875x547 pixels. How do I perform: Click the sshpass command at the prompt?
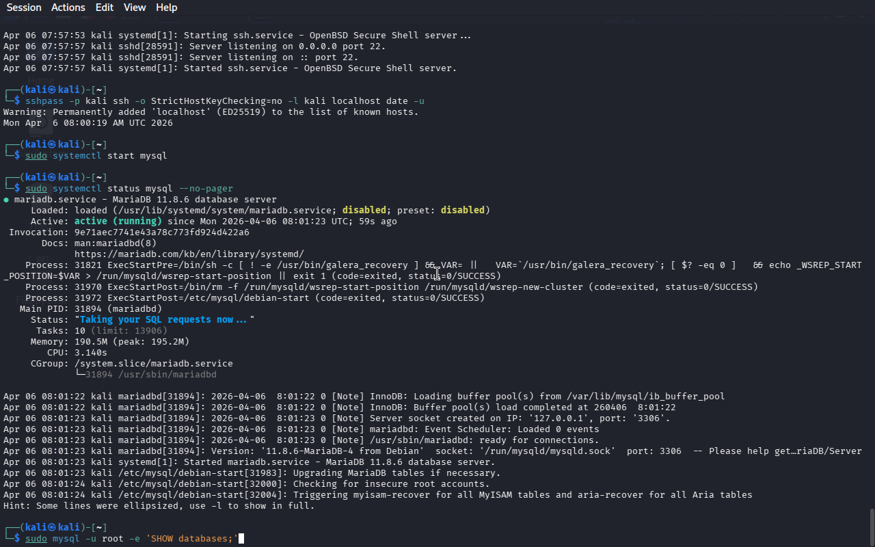click(x=46, y=101)
